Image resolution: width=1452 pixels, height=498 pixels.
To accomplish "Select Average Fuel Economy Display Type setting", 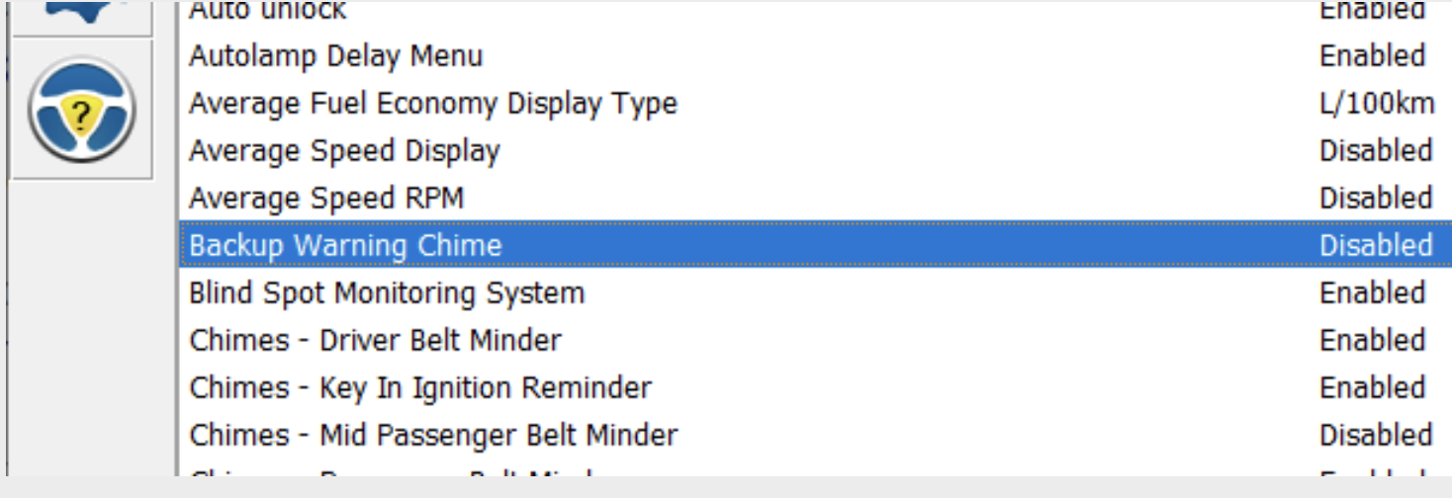I will coord(816,104).
